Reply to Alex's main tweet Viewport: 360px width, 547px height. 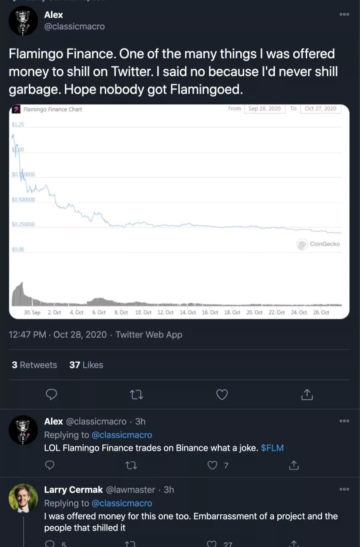coord(51,394)
